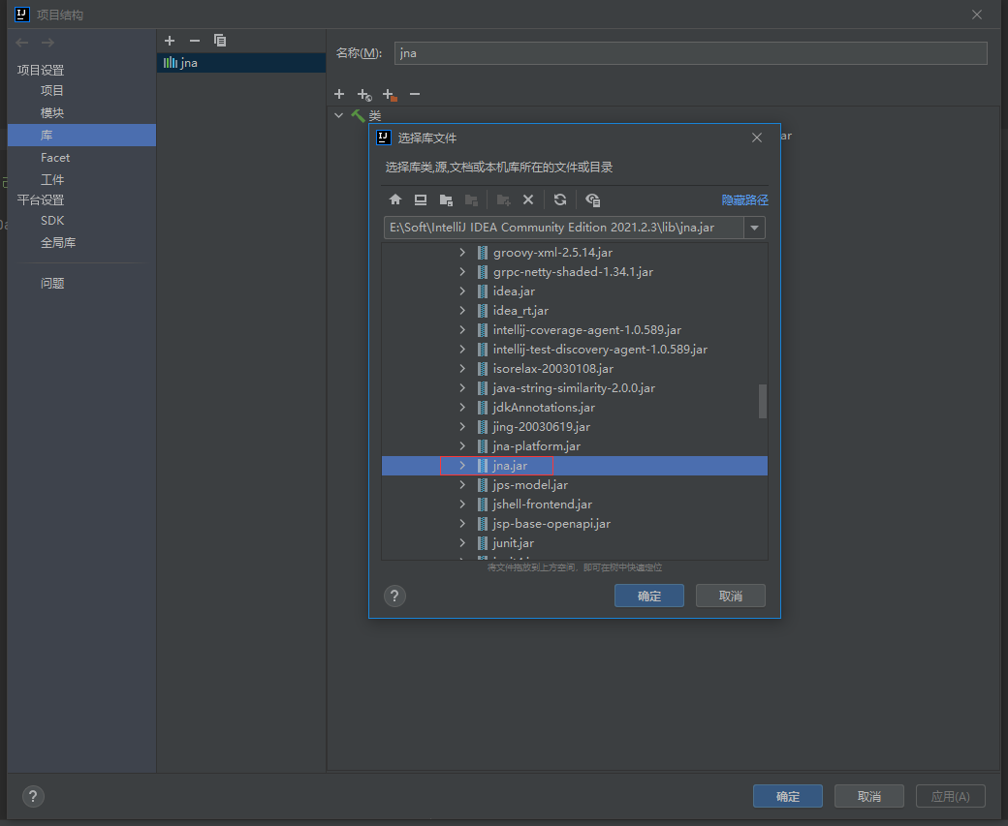1008x826 pixels.
Task: Click the 应用(A) button
Action: pyautogui.click(x=951, y=796)
